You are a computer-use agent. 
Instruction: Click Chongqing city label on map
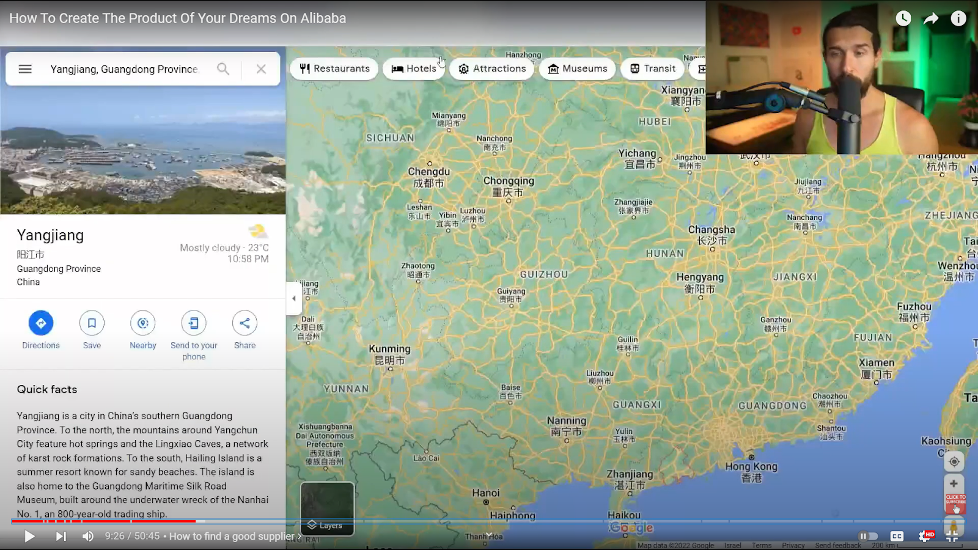point(509,186)
